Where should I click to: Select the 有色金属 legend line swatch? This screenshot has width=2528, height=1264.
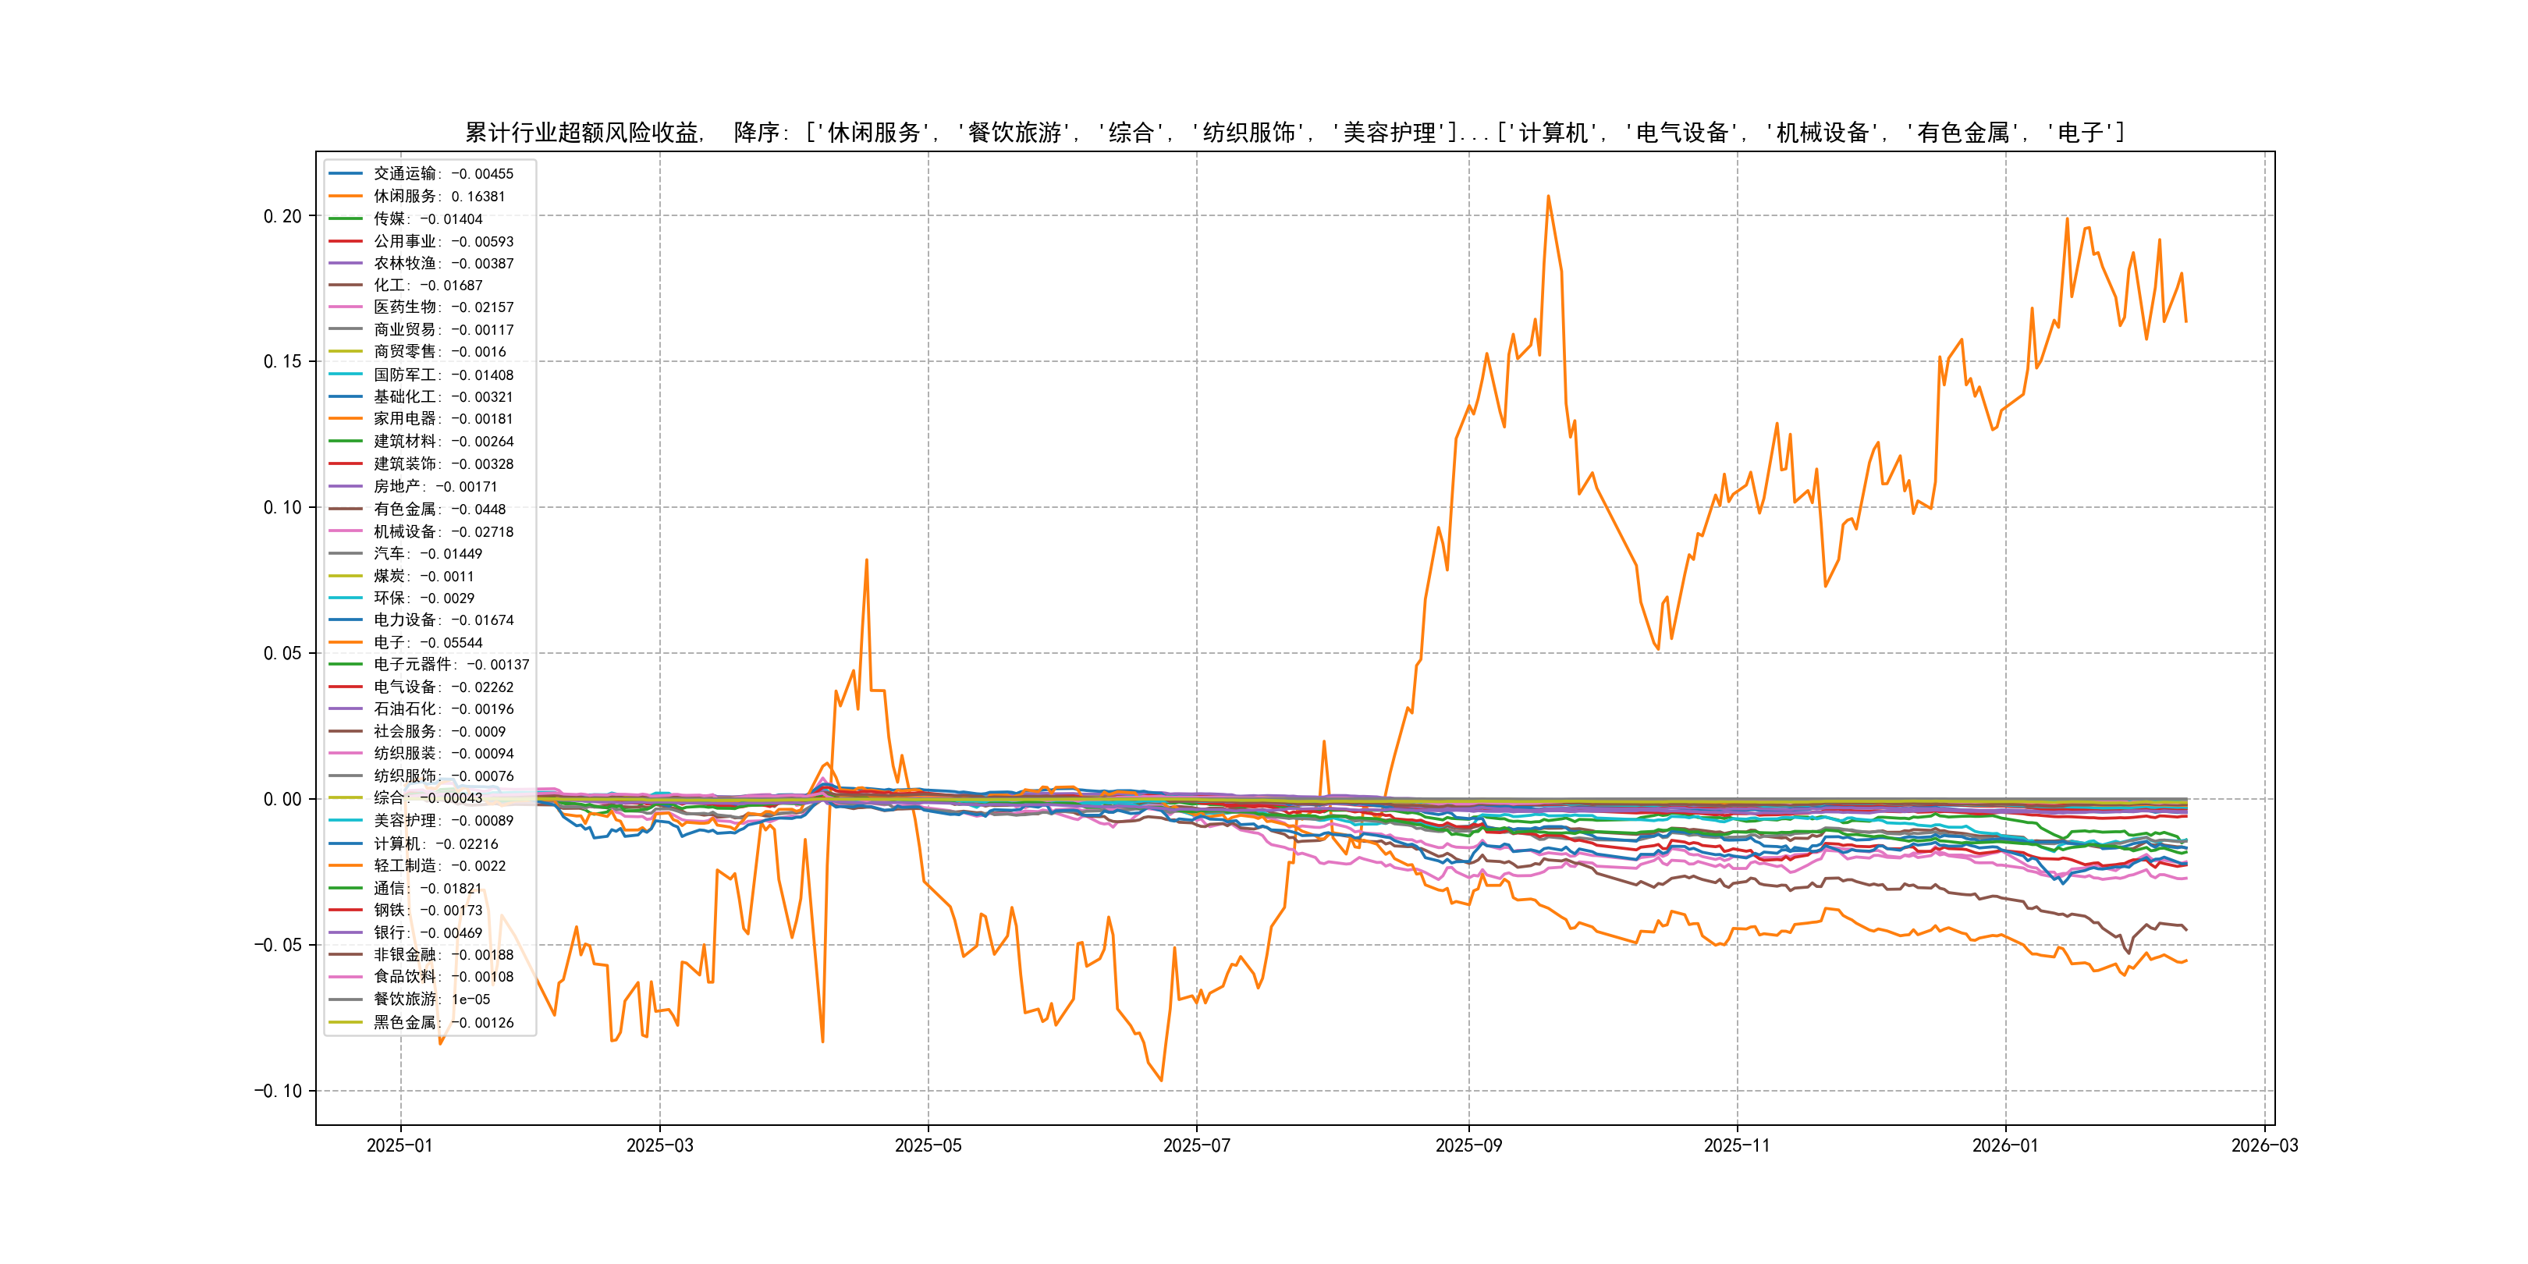click(x=346, y=510)
